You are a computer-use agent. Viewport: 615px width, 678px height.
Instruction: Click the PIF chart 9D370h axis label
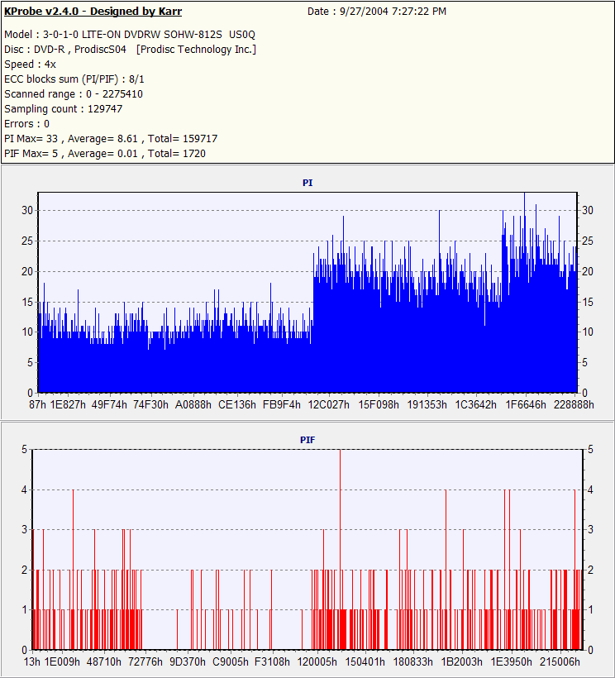pos(188,661)
